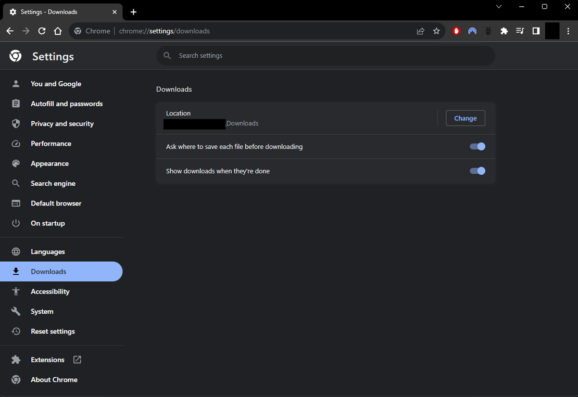The height and width of the screenshot is (397, 578).
Task: Click the home icon in toolbar
Action: [58, 31]
